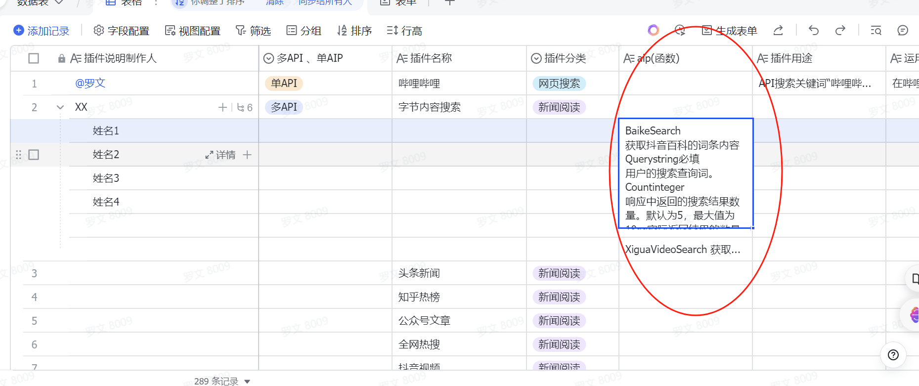919x386 pixels.
Task: Open the help question mark button
Action: tap(893, 354)
